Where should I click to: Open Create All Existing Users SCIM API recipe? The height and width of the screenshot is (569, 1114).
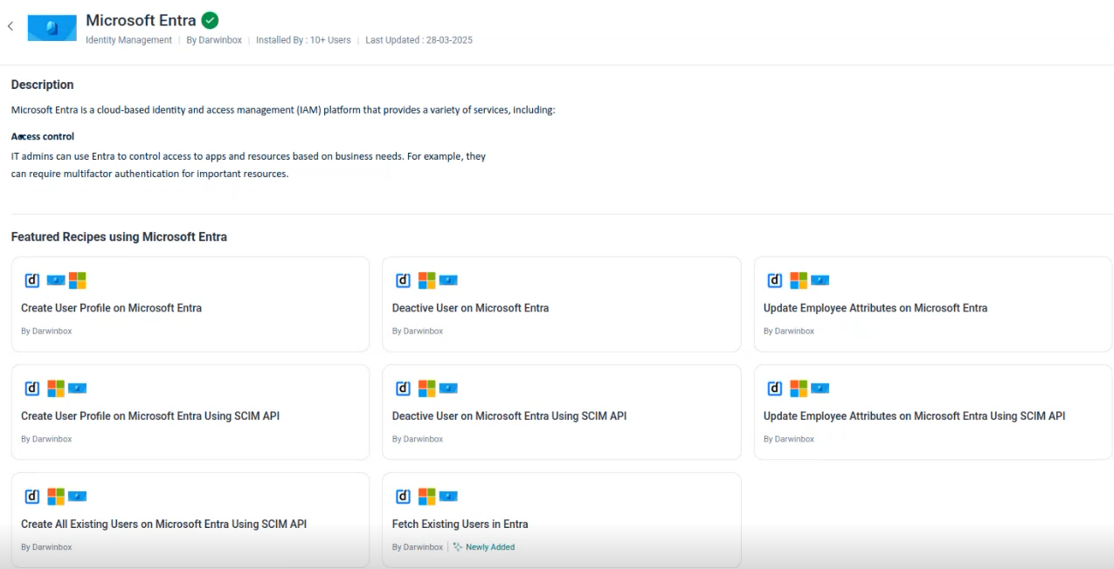point(163,524)
